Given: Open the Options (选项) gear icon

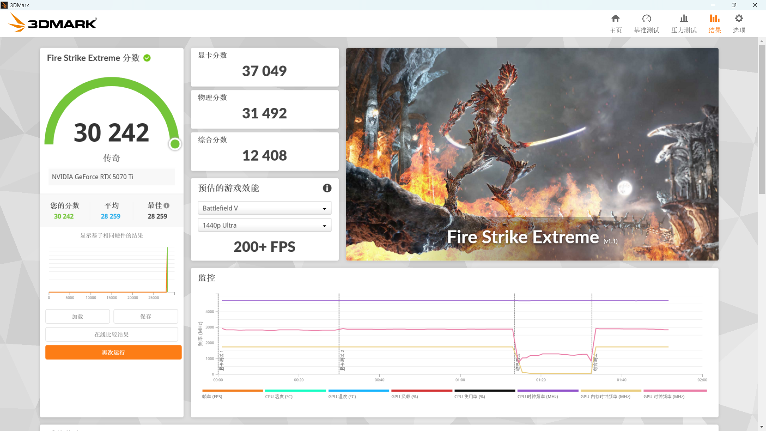Looking at the screenshot, I should click(738, 19).
